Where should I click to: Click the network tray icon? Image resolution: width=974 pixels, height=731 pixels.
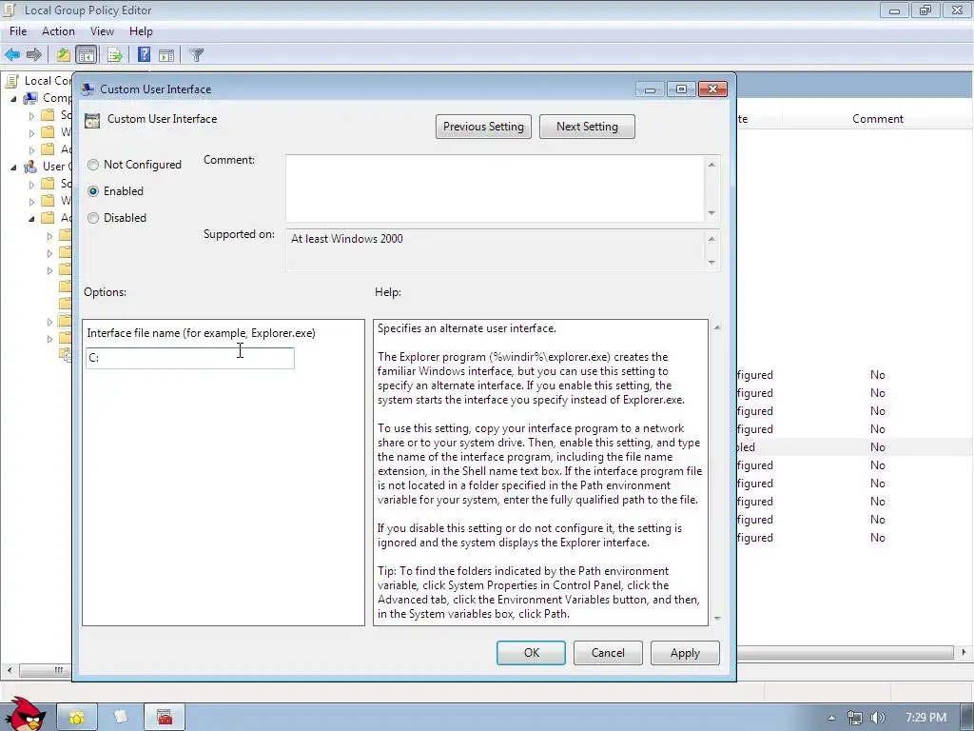click(x=855, y=718)
